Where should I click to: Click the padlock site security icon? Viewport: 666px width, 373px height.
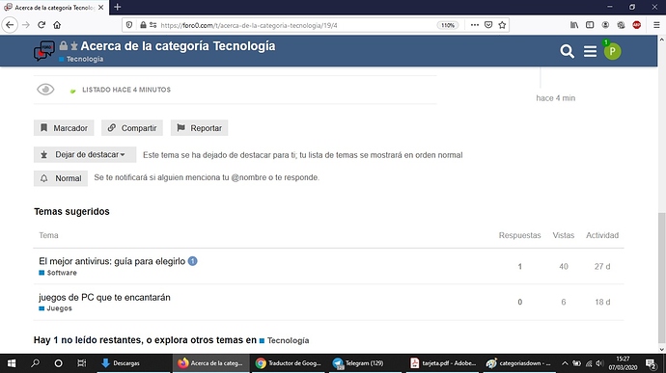[x=143, y=25]
